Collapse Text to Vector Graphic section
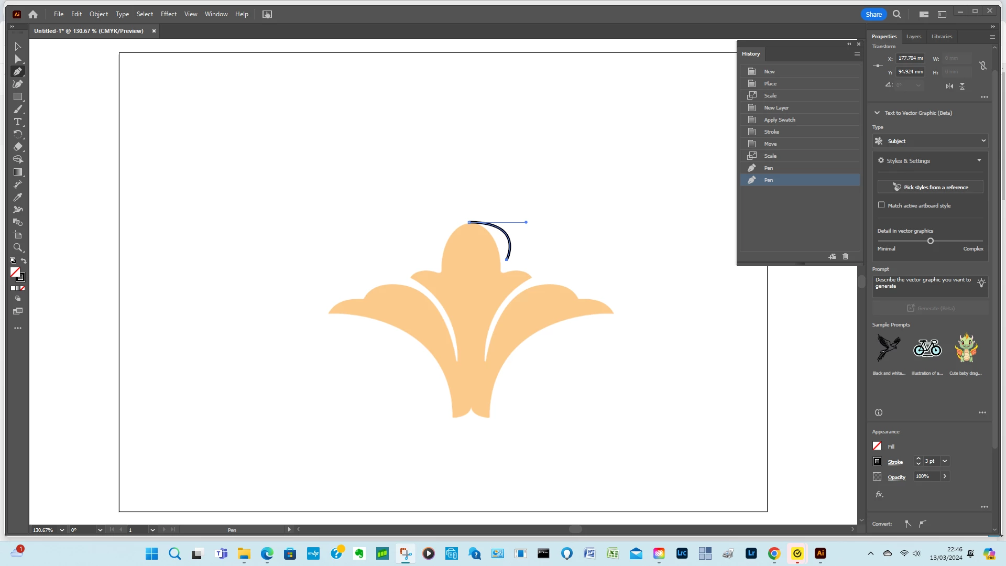Image resolution: width=1006 pixels, height=566 pixels. point(877,113)
